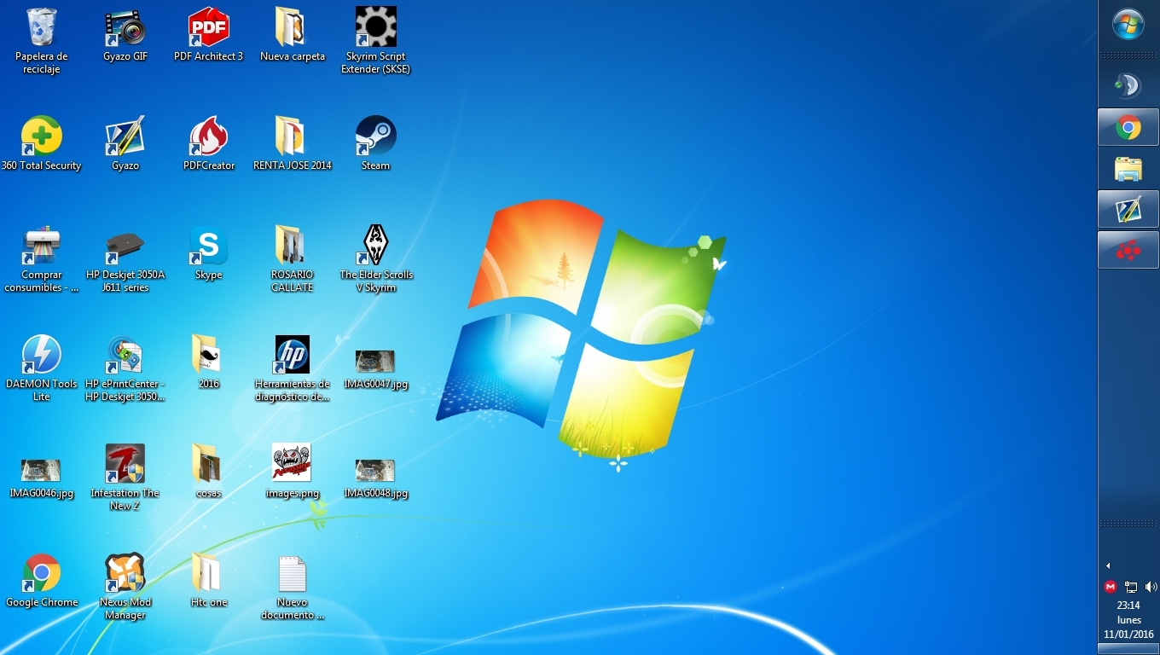The image size is (1160, 655).
Task: Select the images.png file on the desktop
Action: coord(293,472)
